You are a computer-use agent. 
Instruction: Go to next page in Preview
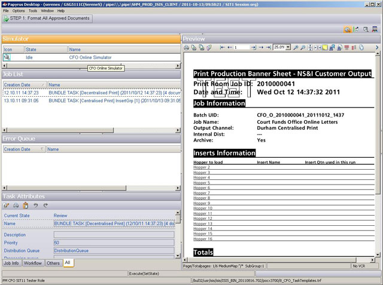261,48
